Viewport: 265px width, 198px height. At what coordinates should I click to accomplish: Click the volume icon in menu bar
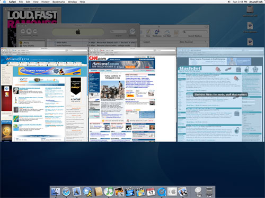[x=229, y=2]
